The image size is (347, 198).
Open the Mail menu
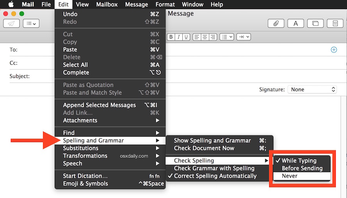pos(28,4)
